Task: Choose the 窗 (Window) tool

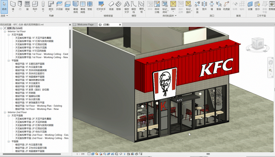Action: tap(27, 5)
